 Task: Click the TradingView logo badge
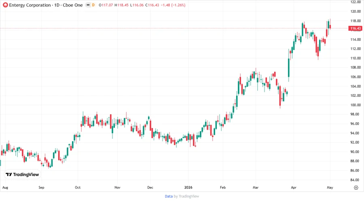click(x=22, y=175)
